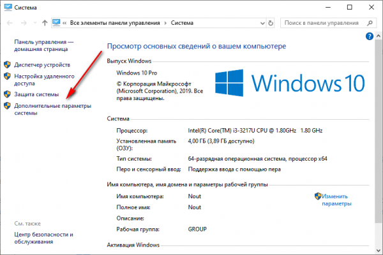The width and height of the screenshot is (383, 255).
Task: Expand address bar history dropdown
Action: coord(262,23)
